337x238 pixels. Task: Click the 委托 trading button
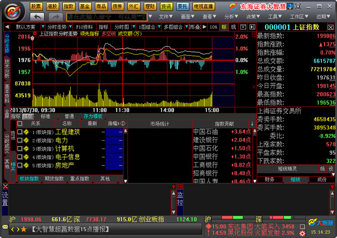click(x=183, y=6)
